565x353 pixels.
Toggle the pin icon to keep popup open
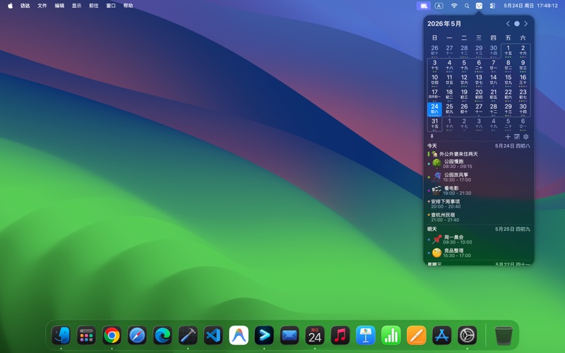pos(432,136)
